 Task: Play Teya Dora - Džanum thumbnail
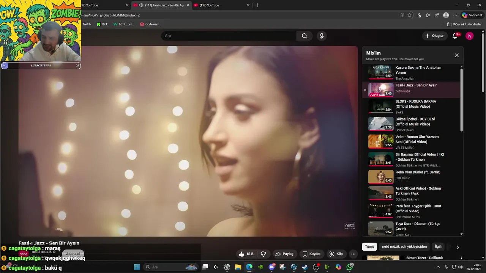pyautogui.click(x=381, y=229)
